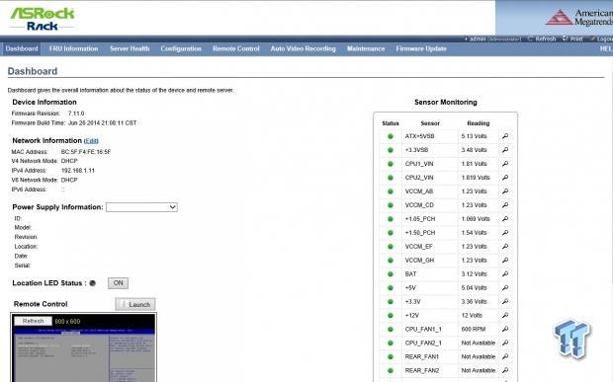Click magnifier for REAR_FAN1 sensor
Image resolution: width=613 pixels, height=382 pixels.
pos(505,356)
